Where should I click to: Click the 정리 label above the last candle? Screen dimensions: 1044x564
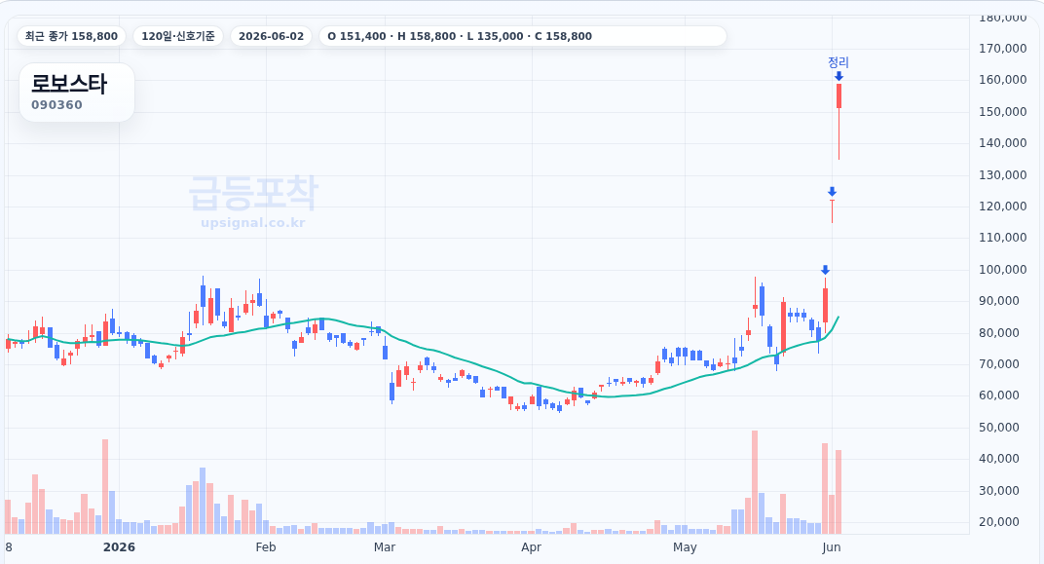click(x=839, y=62)
